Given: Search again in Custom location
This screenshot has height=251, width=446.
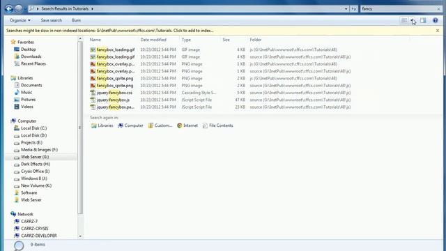Looking at the screenshot, I should [160, 125].
